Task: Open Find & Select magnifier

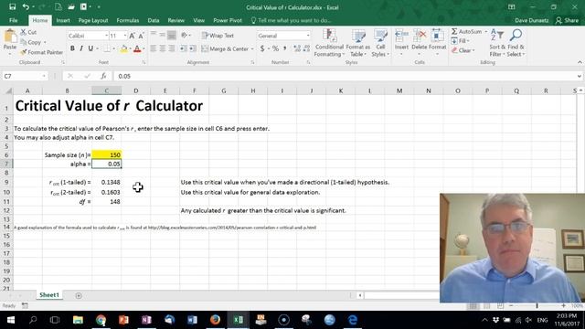Action: coord(516,43)
